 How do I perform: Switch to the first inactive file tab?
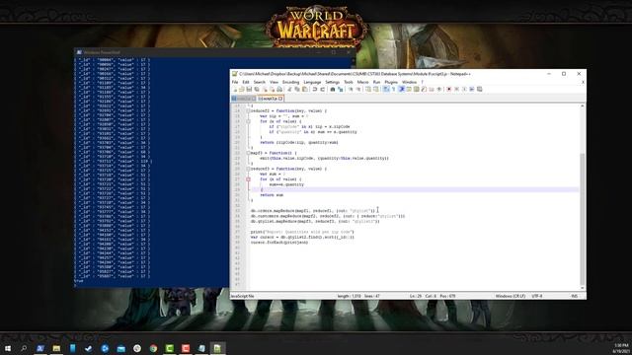[244, 99]
